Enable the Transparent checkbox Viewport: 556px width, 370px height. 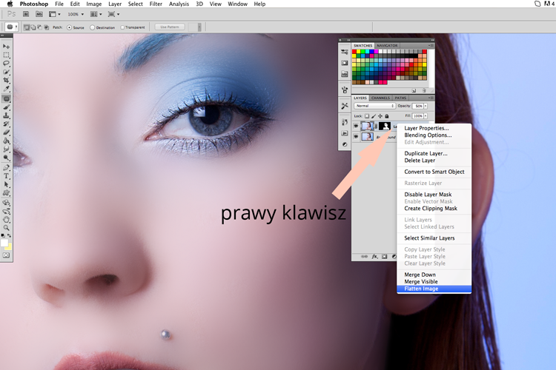133,27
